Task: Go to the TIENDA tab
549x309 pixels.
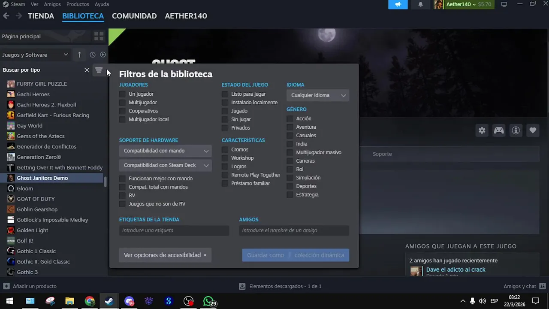Action: click(41, 16)
